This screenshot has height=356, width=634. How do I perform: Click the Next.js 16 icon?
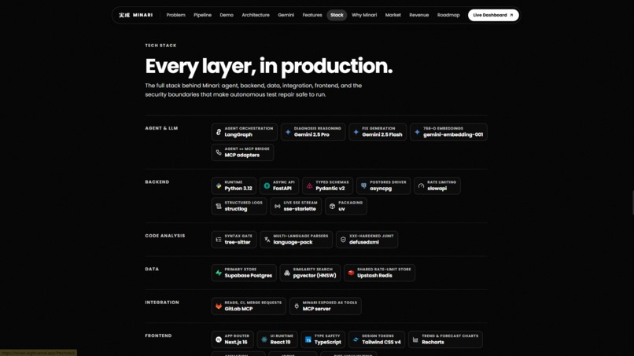click(219, 339)
